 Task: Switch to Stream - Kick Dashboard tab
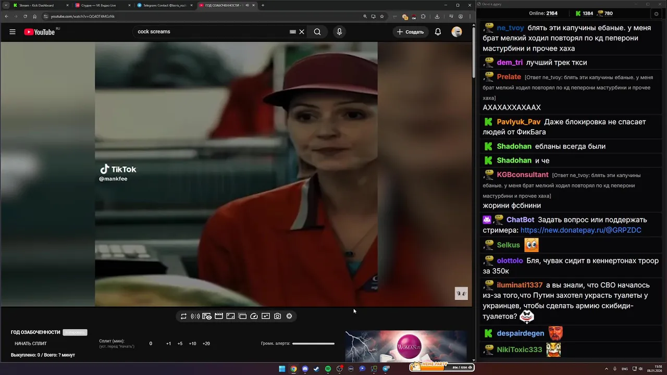(x=40, y=5)
